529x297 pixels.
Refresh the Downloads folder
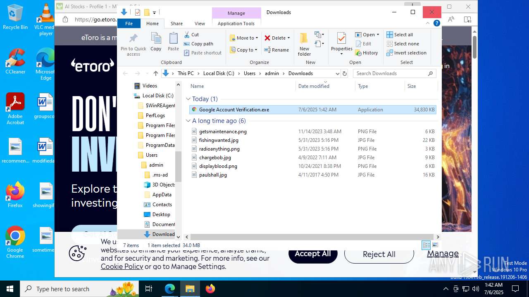[x=345, y=73]
